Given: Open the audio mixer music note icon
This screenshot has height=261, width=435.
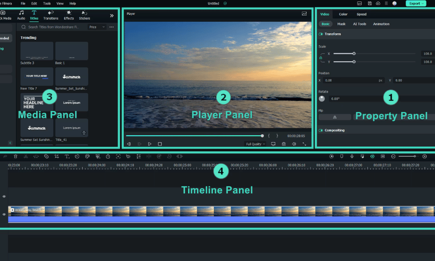Looking at the screenshot, I should [x=362, y=157].
